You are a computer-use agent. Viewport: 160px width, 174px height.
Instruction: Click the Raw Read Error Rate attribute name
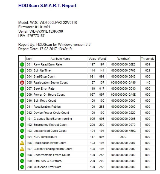coord(48,64)
